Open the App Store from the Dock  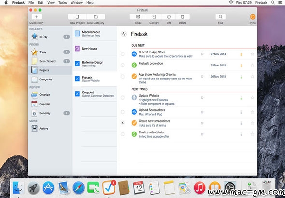[48, 188]
